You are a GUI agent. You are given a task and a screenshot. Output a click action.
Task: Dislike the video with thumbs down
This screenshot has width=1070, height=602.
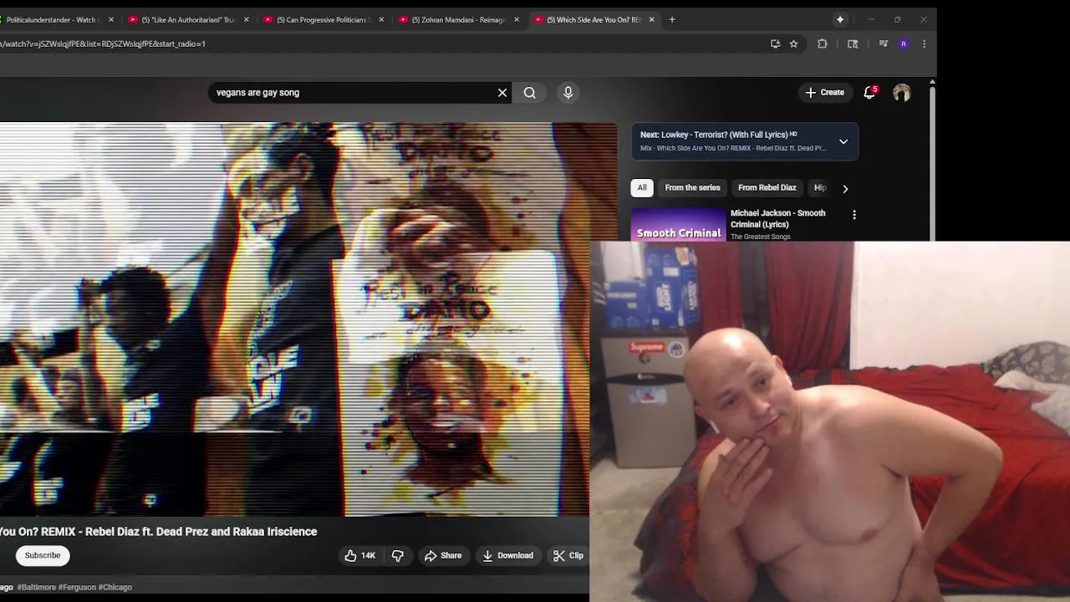point(398,555)
